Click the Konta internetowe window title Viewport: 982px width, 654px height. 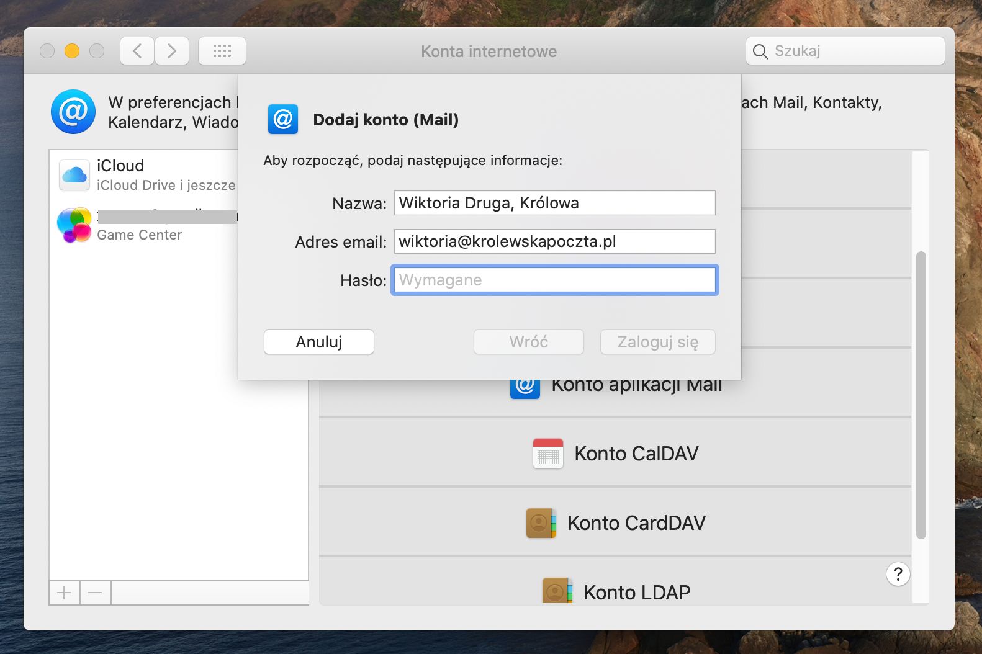tap(489, 52)
